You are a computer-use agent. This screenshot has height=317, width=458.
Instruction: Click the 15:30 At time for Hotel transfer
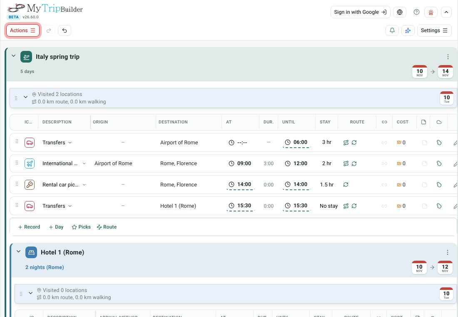pyautogui.click(x=240, y=206)
